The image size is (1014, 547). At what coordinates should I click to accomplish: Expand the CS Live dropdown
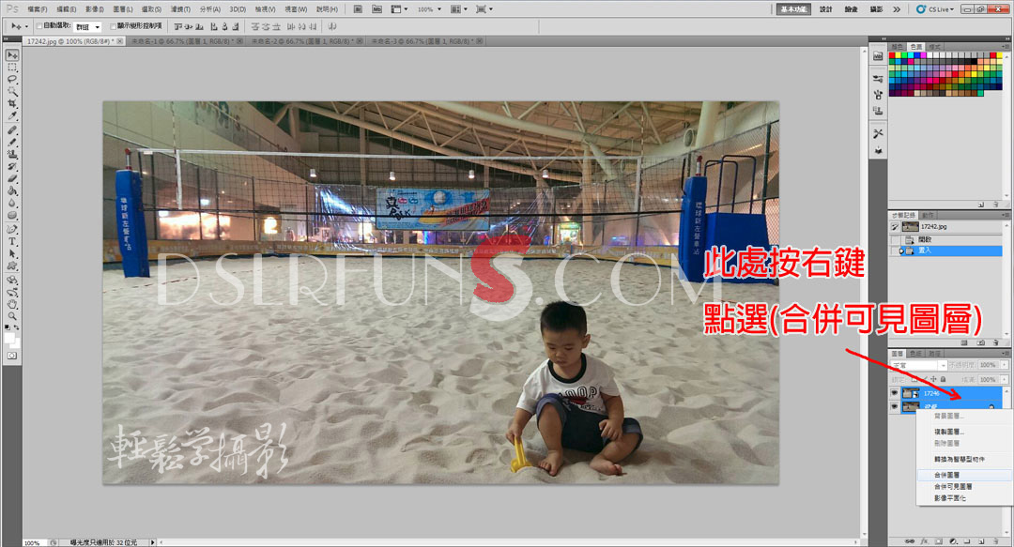(937, 8)
